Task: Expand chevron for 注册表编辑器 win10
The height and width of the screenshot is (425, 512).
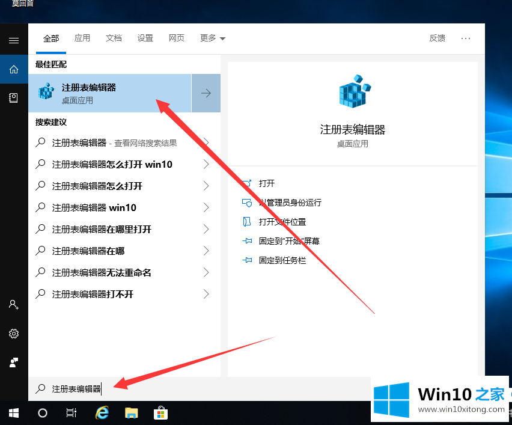Action: point(206,207)
